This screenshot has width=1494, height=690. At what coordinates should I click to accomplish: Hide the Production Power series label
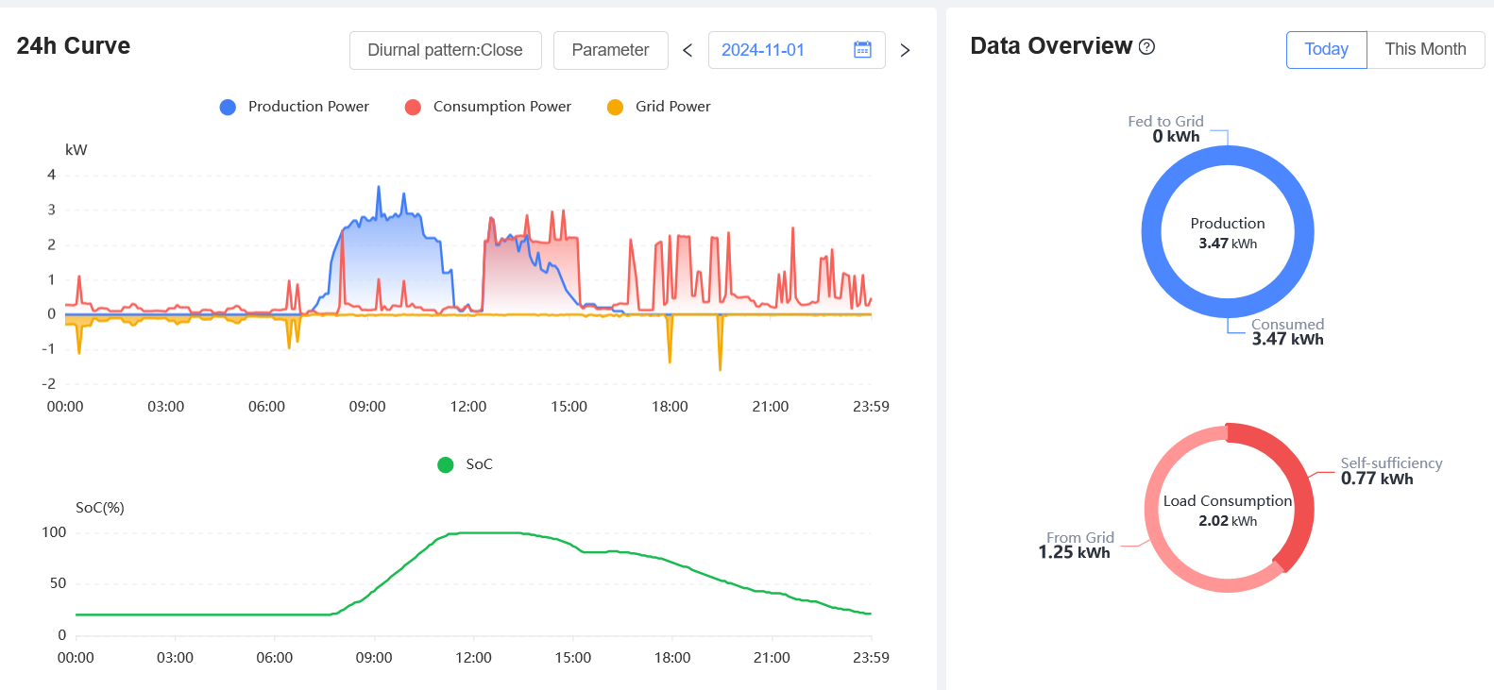coord(308,107)
